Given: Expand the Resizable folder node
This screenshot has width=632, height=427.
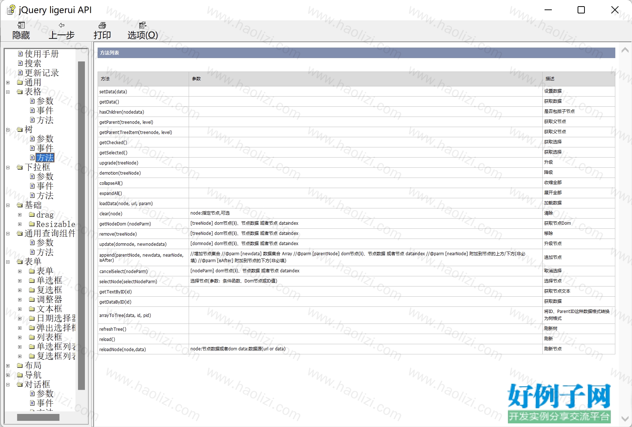Looking at the screenshot, I should pyautogui.click(x=20, y=224).
